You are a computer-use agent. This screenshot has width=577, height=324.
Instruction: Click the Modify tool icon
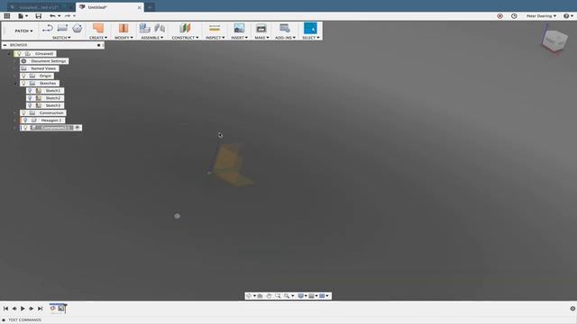coord(124,28)
